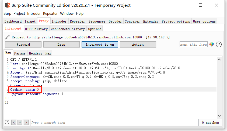
Task: Go to the next search match arrow
Action: (x=26, y=122)
